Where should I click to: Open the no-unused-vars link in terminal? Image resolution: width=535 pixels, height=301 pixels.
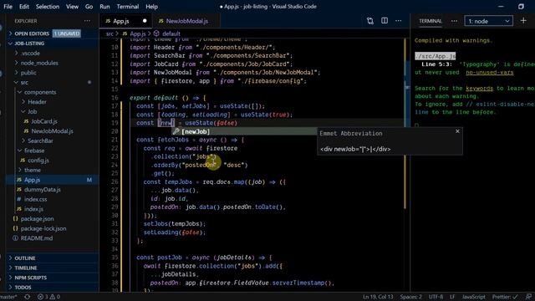coord(490,73)
